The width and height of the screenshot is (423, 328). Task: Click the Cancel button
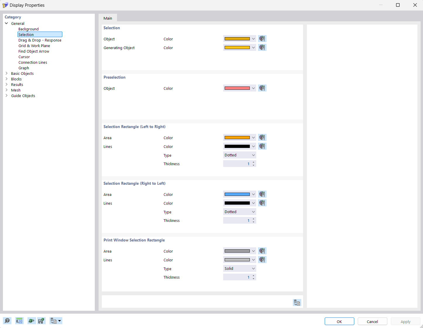pos(372,321)
